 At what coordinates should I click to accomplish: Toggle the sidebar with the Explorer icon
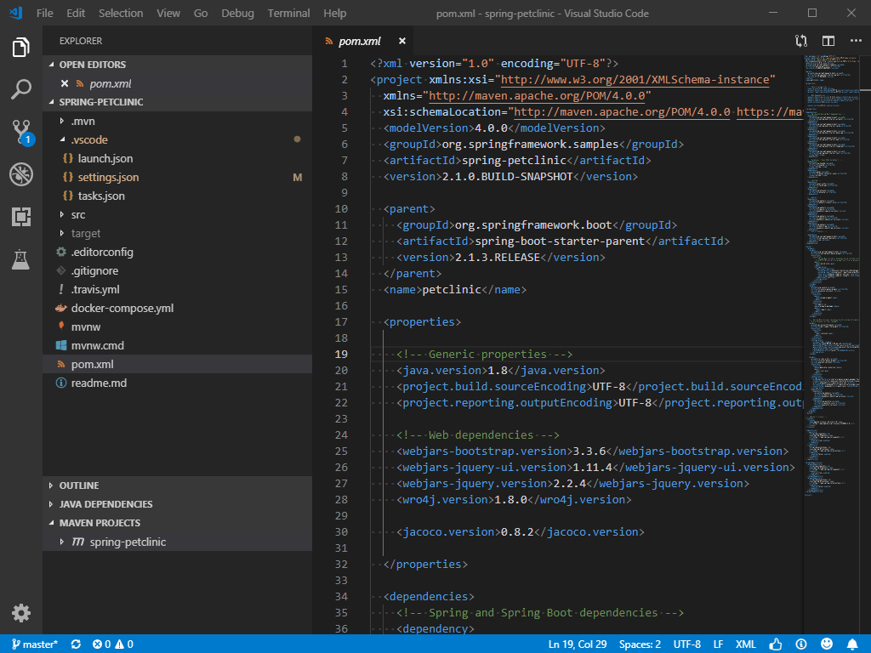[20, 48]
